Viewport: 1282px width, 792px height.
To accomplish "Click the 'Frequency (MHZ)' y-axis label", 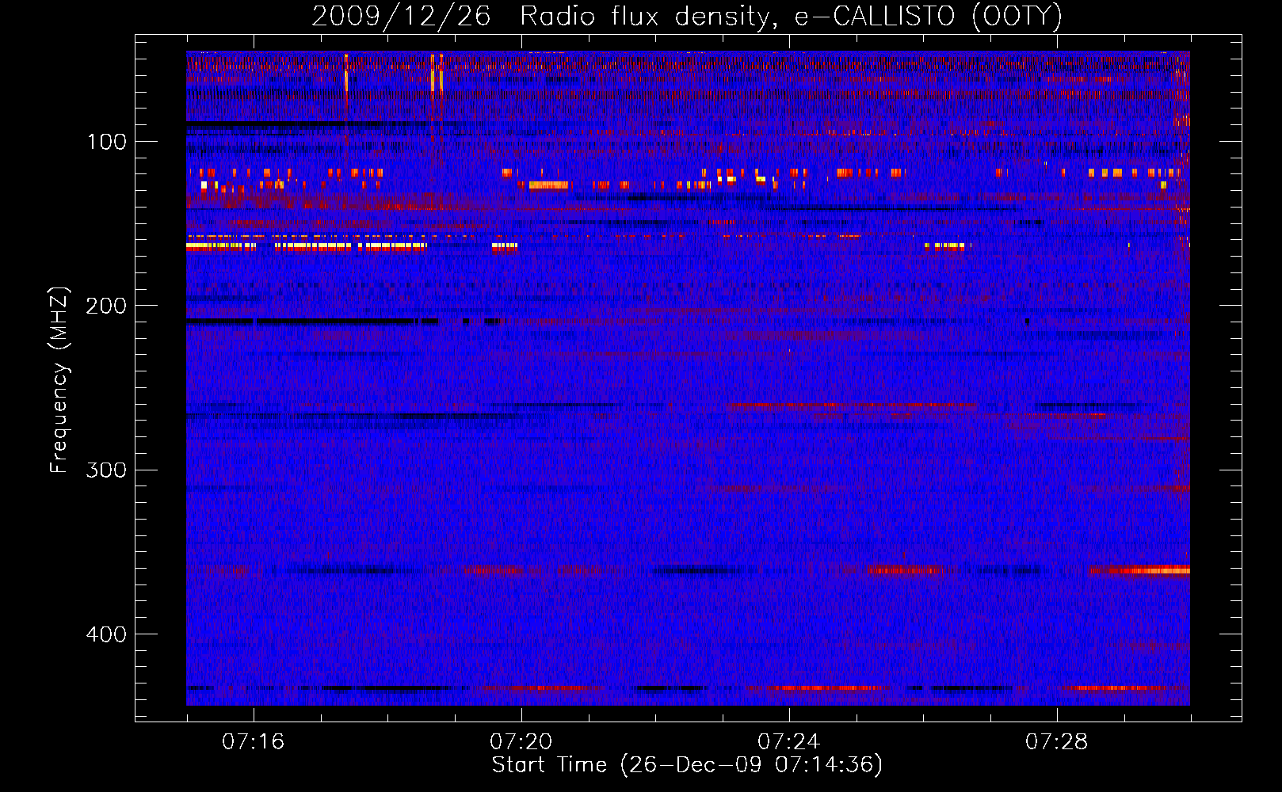I will click(60, 380).
